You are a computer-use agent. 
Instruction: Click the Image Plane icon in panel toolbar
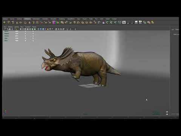click(x=12, y=29)
